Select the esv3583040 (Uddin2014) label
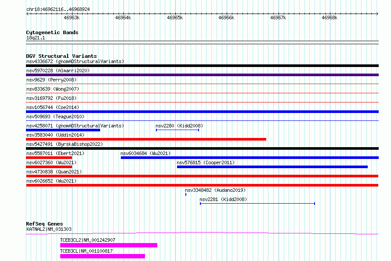The image size is (391, 261). (55, 135)
